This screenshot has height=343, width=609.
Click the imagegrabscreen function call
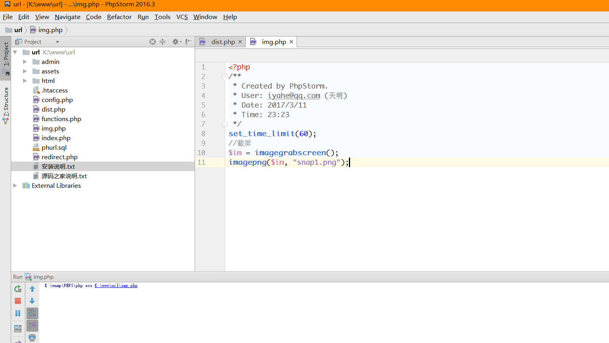coord(290,153)
